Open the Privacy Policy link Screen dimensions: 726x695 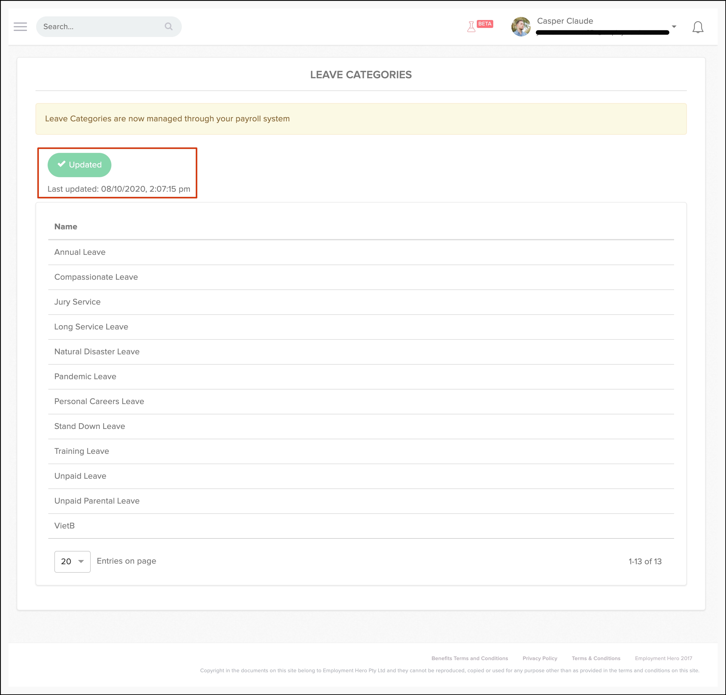(x=540, y=658)
